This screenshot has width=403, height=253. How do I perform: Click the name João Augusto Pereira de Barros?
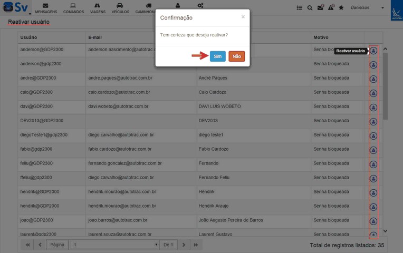231,220
